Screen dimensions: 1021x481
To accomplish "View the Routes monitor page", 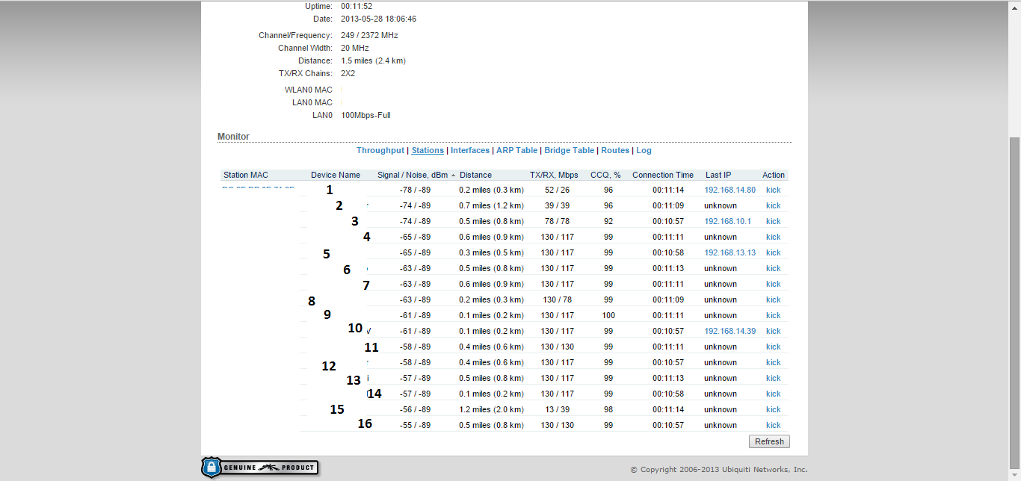I will [615, 150].
